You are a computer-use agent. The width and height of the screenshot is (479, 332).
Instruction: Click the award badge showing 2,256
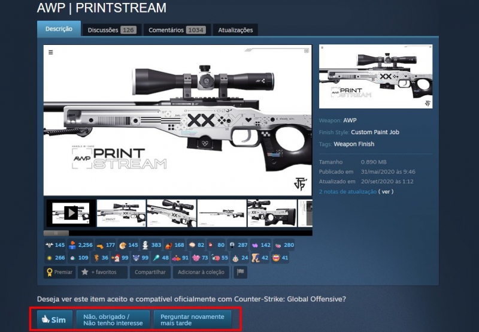(81, 245)
